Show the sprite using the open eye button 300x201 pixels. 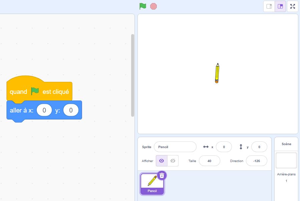tap(162, 161)
